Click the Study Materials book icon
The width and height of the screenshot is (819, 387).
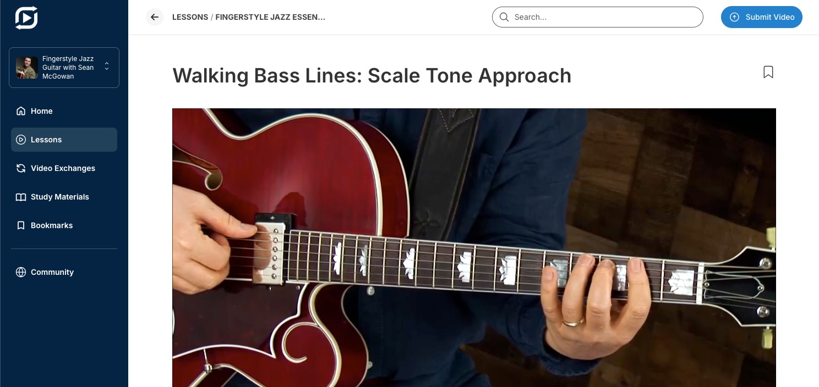pos(21,197)
